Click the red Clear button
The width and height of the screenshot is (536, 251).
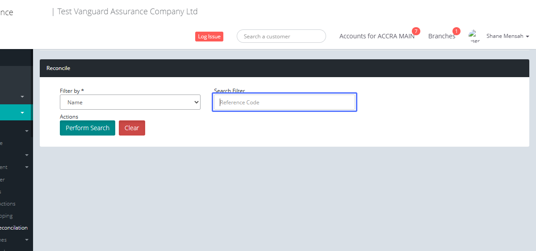(132, 128)
